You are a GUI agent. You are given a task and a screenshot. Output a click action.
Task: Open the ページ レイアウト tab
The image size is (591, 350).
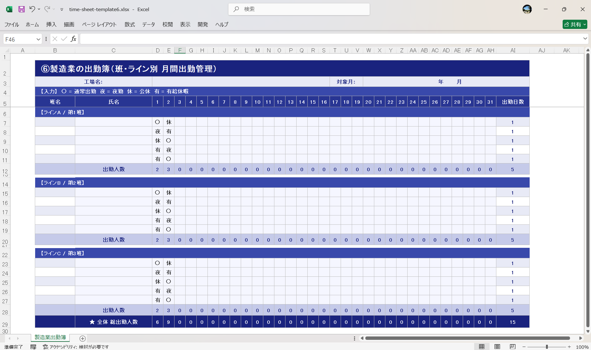(x=99, y=25)
